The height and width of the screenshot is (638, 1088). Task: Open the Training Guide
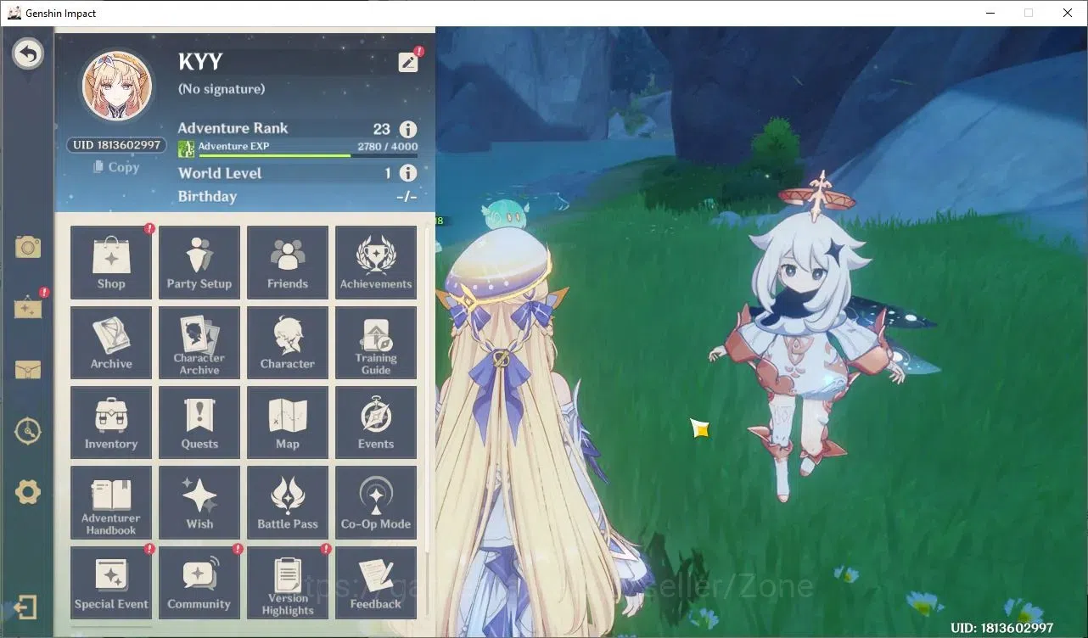pos(376,342)
